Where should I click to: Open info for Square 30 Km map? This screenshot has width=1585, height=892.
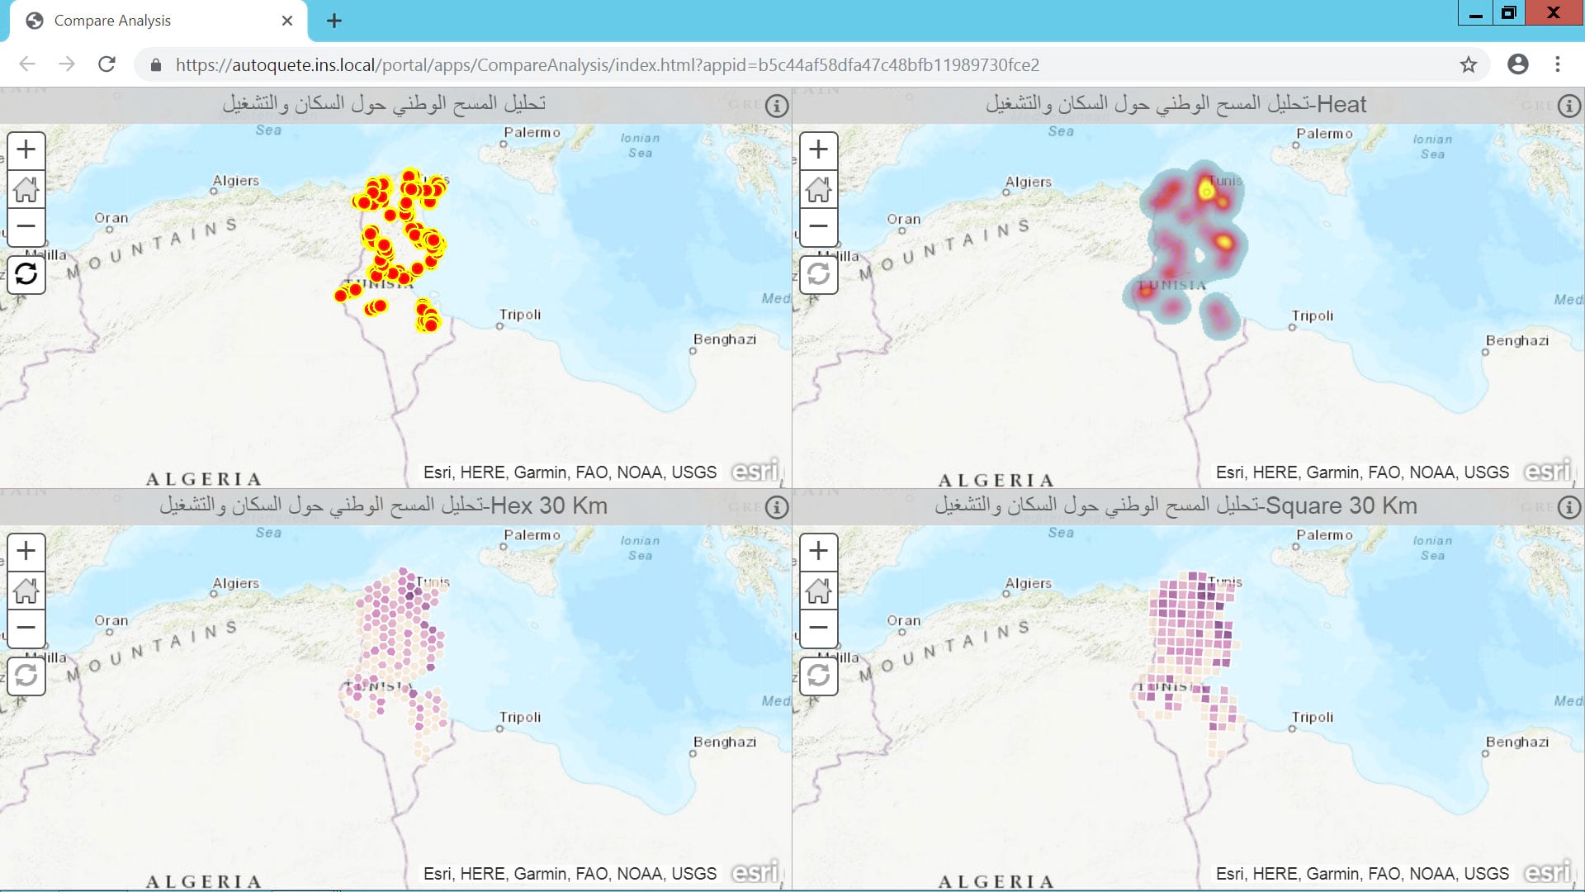[x=1568, y=507]
